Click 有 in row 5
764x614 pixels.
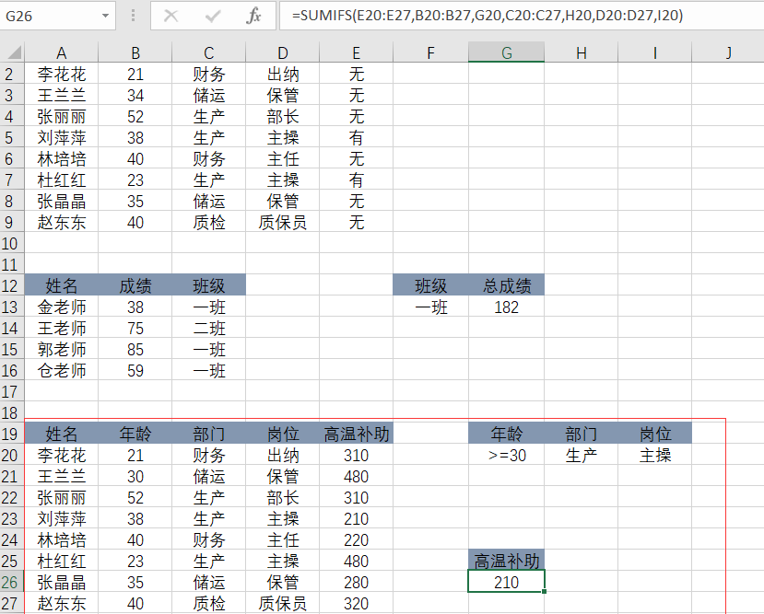[356, 138]
